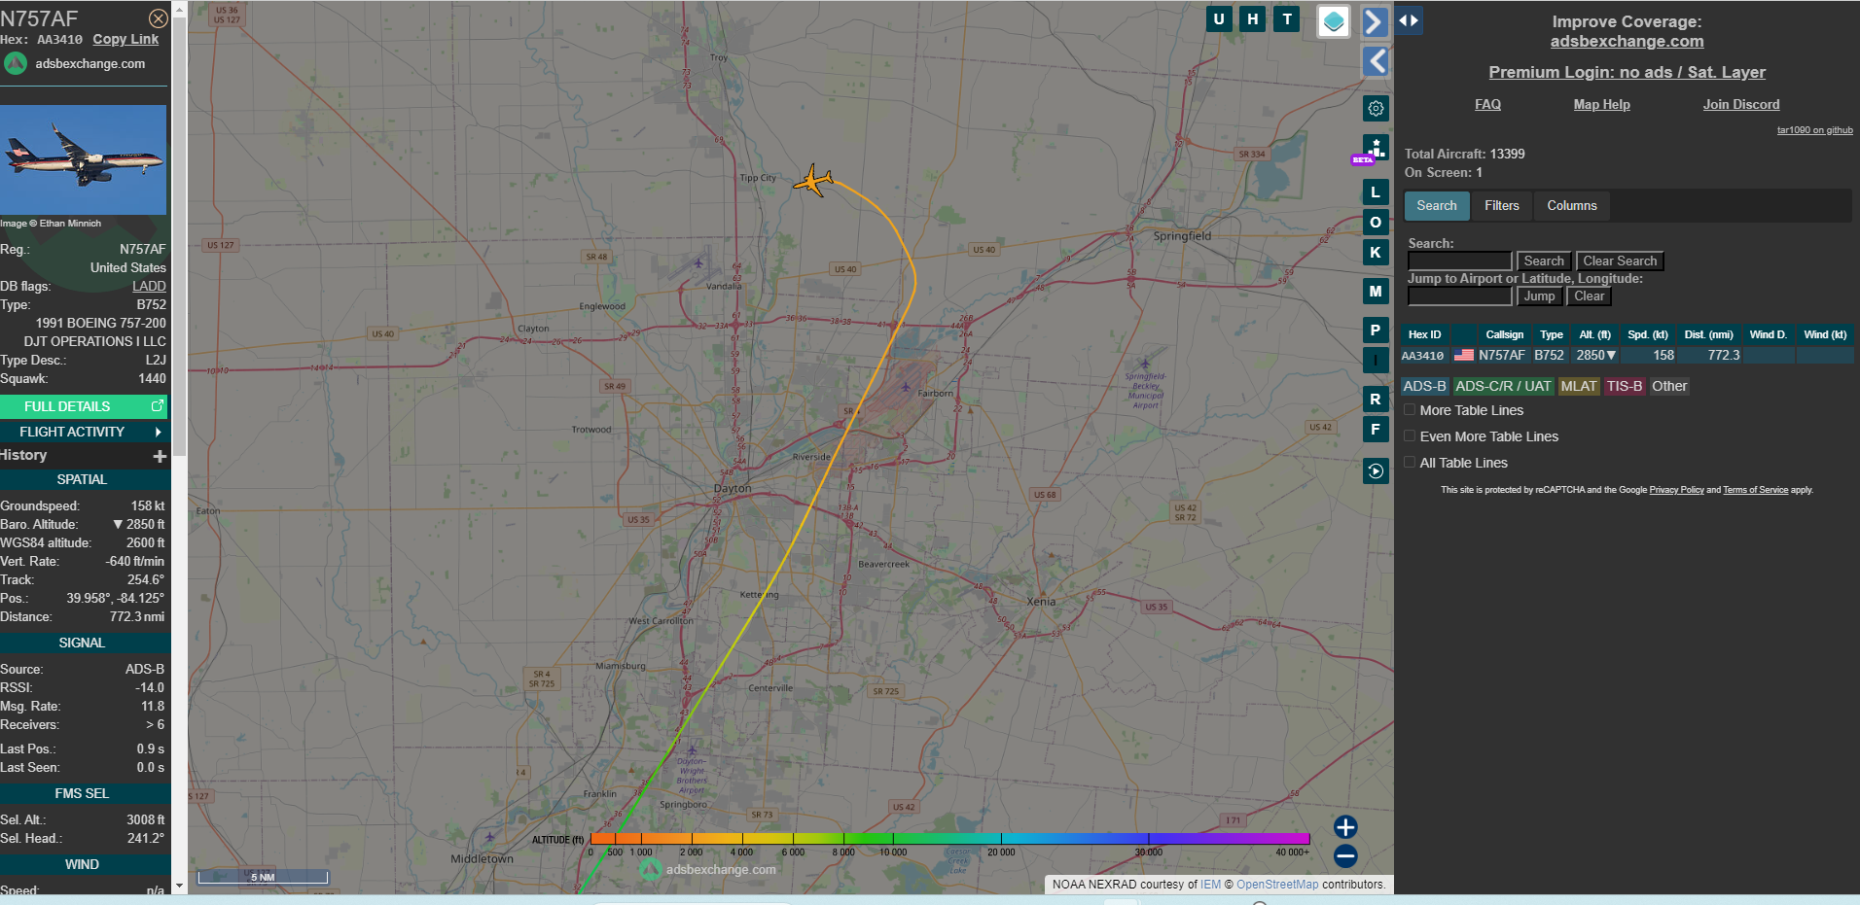The image size is (1860, 905).
Task: Enable the All Table Lines checkbox
Action: [1409, 463]
